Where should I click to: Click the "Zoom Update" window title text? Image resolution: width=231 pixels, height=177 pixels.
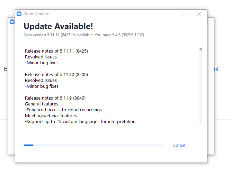36,14
